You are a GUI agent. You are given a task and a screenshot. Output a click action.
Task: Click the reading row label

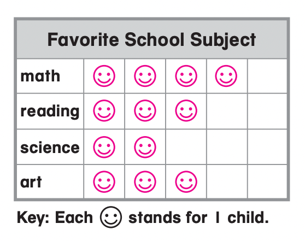click(x=50, y=111)
